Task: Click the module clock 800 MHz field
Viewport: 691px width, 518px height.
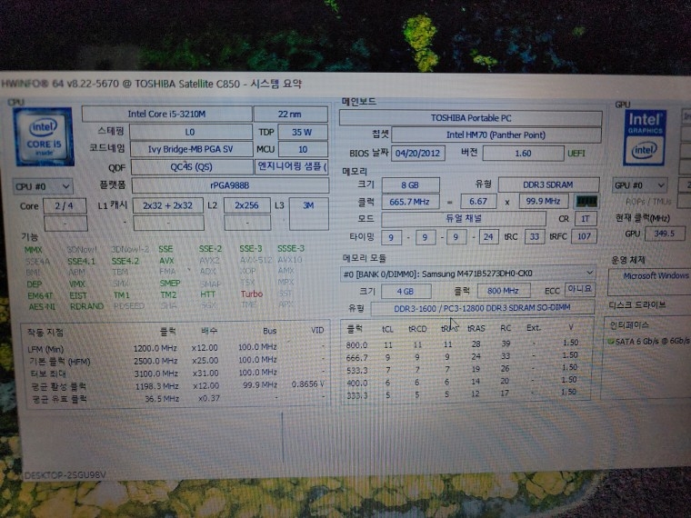Action: (504, 291)
